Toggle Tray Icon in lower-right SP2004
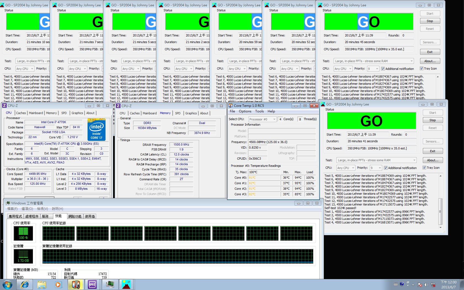The width and height of the screenshot is (464, 290). click(x=424, y=168)
